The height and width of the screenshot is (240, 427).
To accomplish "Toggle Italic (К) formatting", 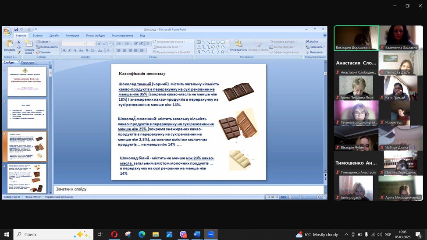I will [x=70, y=51].
